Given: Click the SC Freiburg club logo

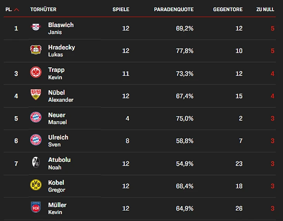Looking at the screenshot, I should (x=36, y=162).
